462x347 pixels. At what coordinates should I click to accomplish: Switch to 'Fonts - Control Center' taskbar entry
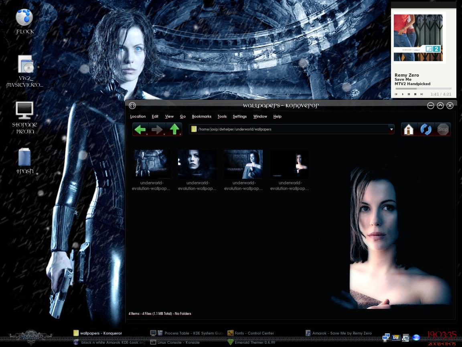pyautogui.click(x=251, y=333)
